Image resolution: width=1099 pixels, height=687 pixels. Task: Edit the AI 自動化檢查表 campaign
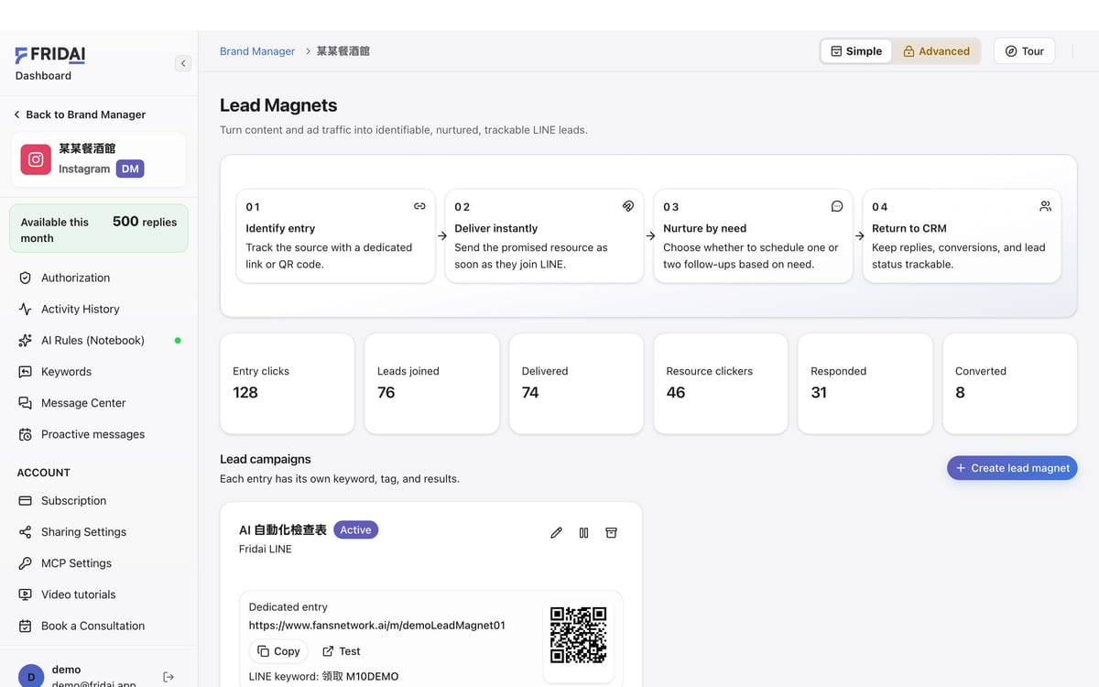pos(556,532)
